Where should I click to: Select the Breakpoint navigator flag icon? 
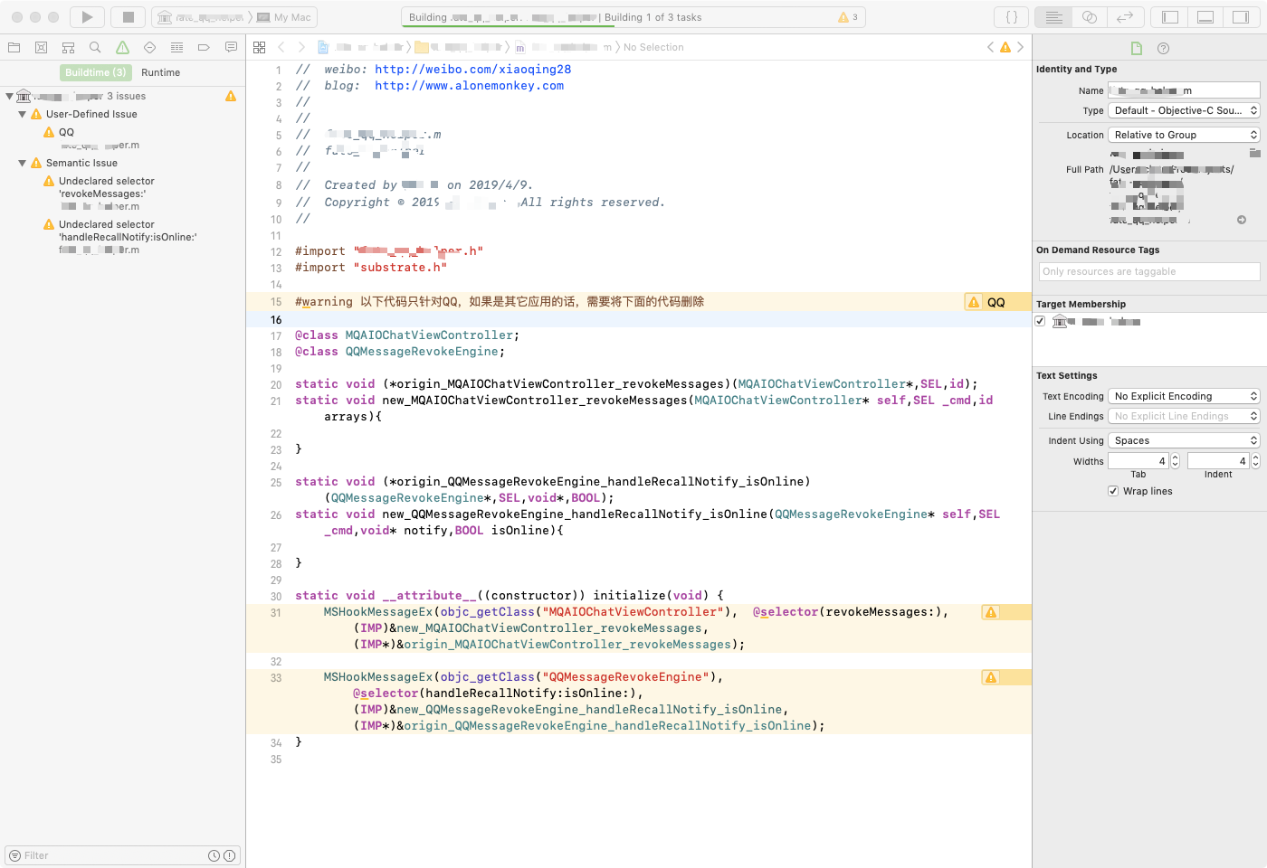click(204, 47)
